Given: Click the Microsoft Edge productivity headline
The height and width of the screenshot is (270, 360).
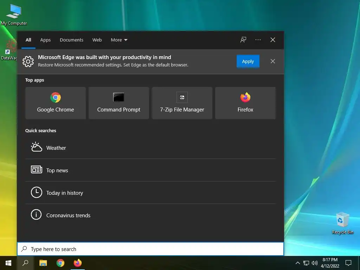Looking at the screenshot, I should 104,57.
